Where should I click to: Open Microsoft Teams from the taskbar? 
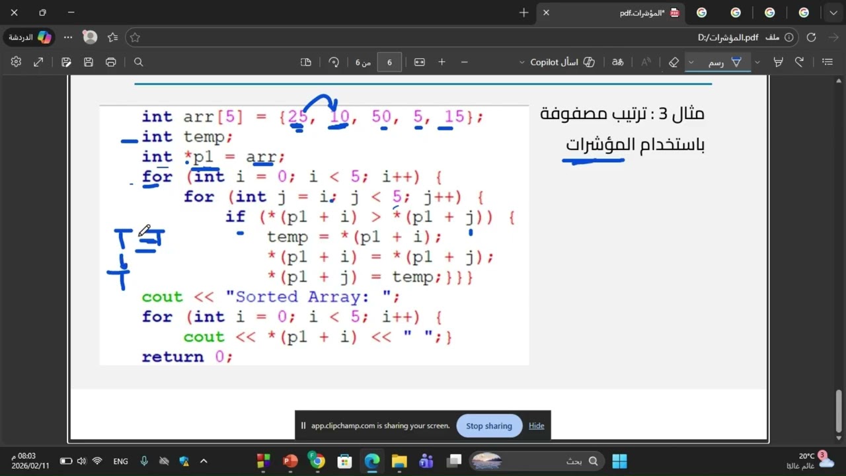[426, 461]
